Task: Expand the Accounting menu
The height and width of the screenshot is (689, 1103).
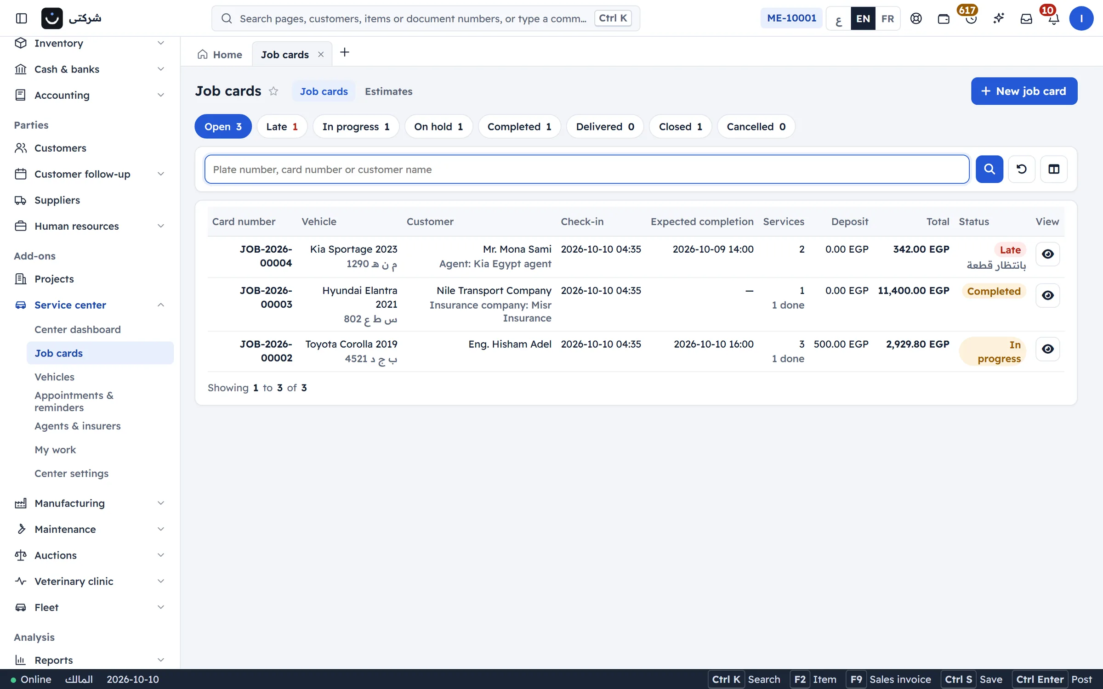Action: click(x=90, y=95)
